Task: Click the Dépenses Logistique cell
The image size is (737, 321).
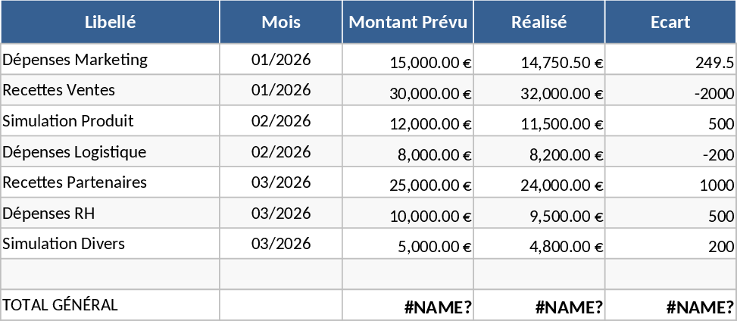Action: click(x=111, y=152)
